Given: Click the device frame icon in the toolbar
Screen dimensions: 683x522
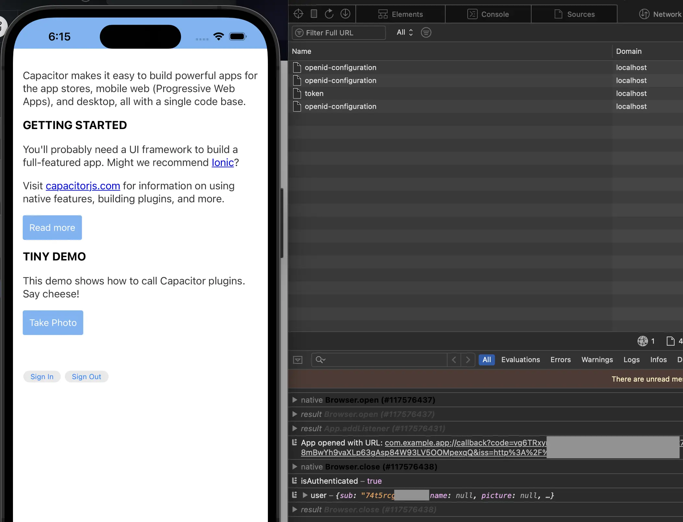Looking at the screenshot, I should (313, 14).
